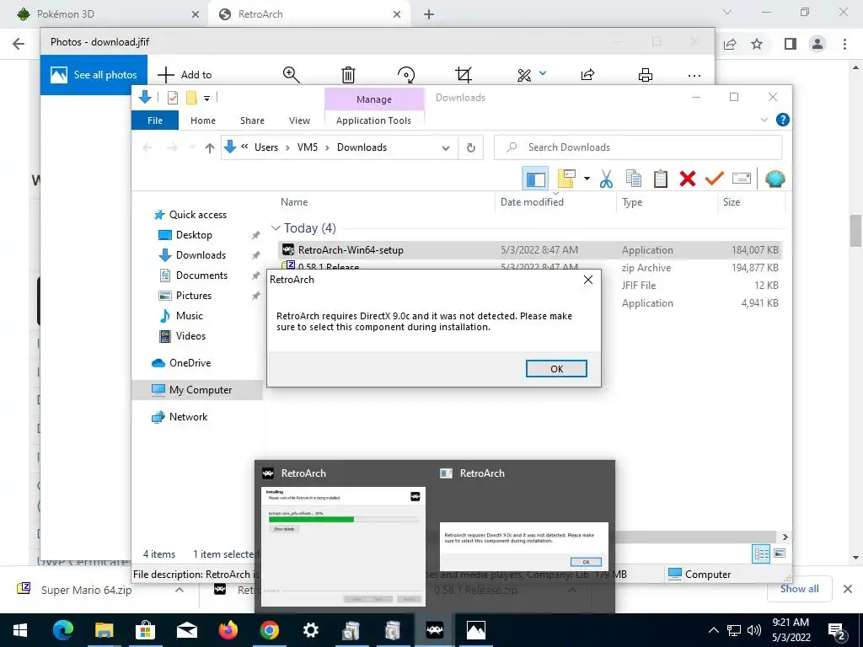863x647 pixels.
Task: Collapse the Today (4) group
Action: 276,227
